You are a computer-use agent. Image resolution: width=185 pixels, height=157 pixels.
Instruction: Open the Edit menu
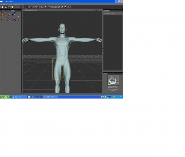(x=4, y=4)
